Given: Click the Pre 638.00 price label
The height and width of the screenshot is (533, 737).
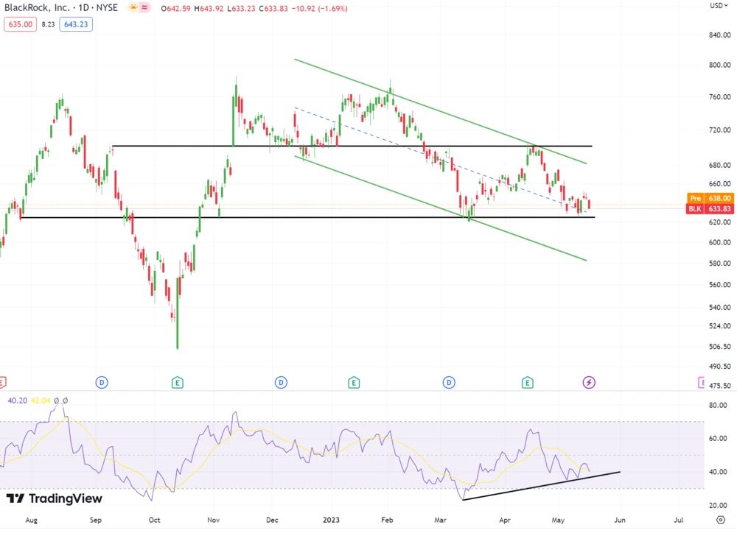Looking at the screenshot, I should pyautogui.click(x=710, y=198).
